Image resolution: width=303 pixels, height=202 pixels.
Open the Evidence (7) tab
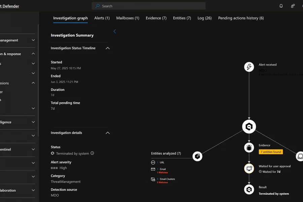pos(156,18)
